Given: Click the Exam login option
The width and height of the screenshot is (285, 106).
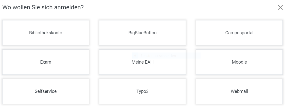Looking at the screenshot, I should [x=46, y=62].
